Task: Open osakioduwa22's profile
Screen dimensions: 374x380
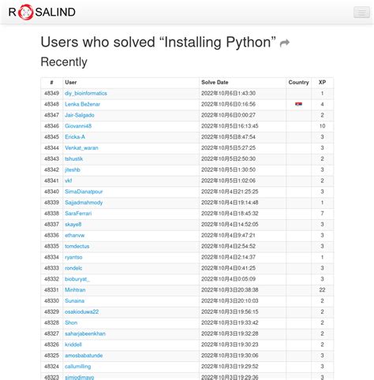Action: pos(81,311)
